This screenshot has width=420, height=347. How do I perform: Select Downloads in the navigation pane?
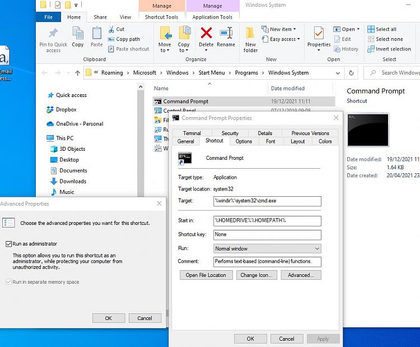tap(73, 181)
